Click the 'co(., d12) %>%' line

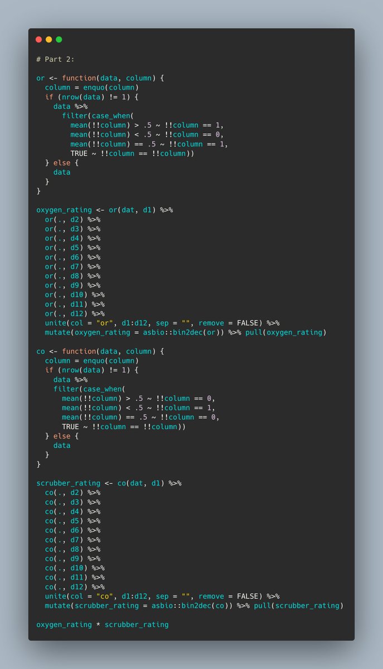click(75, 586)
